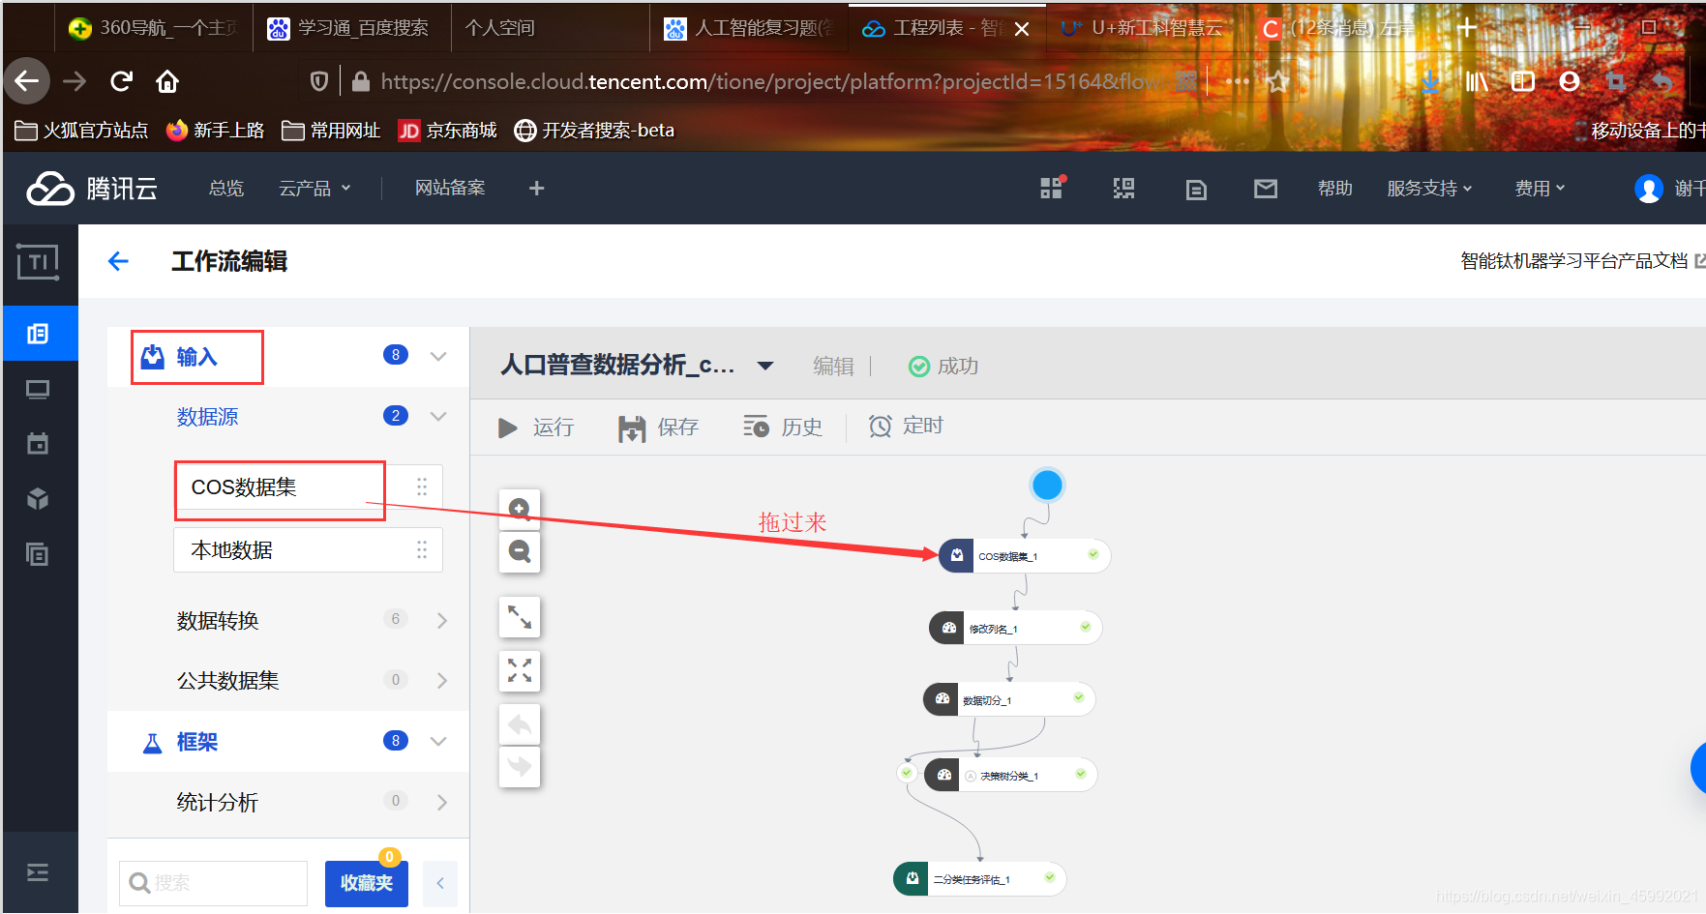Viewport: 1706px width, 914px height.
Task: Save the workflow with 保存 icon
Action: (632, 428)
